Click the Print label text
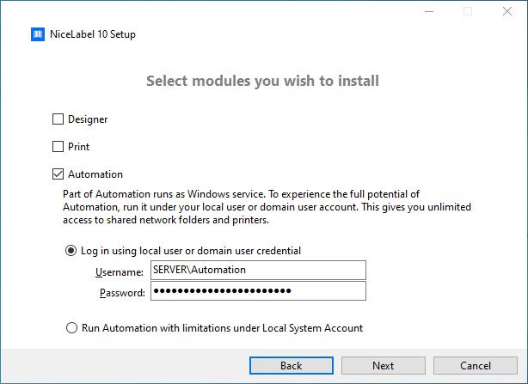The height and width of the screenshot is (384, 528). pyautogui.click(x=79, y=147)
